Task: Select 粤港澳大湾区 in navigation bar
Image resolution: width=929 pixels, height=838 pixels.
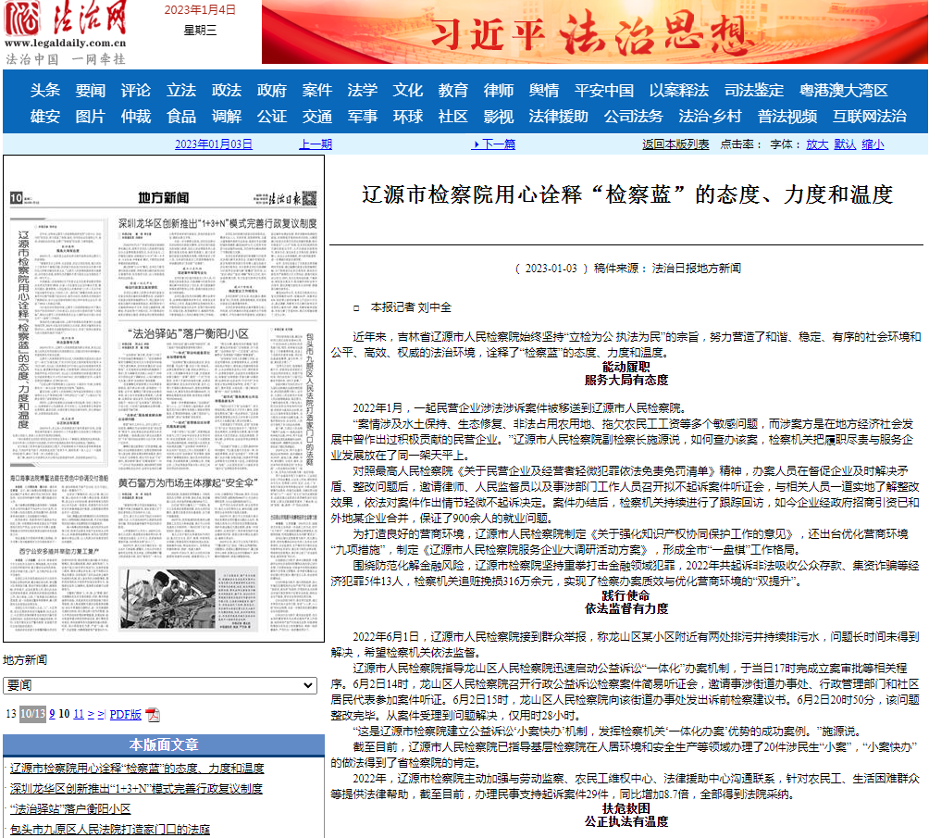Action: point(843,91)
